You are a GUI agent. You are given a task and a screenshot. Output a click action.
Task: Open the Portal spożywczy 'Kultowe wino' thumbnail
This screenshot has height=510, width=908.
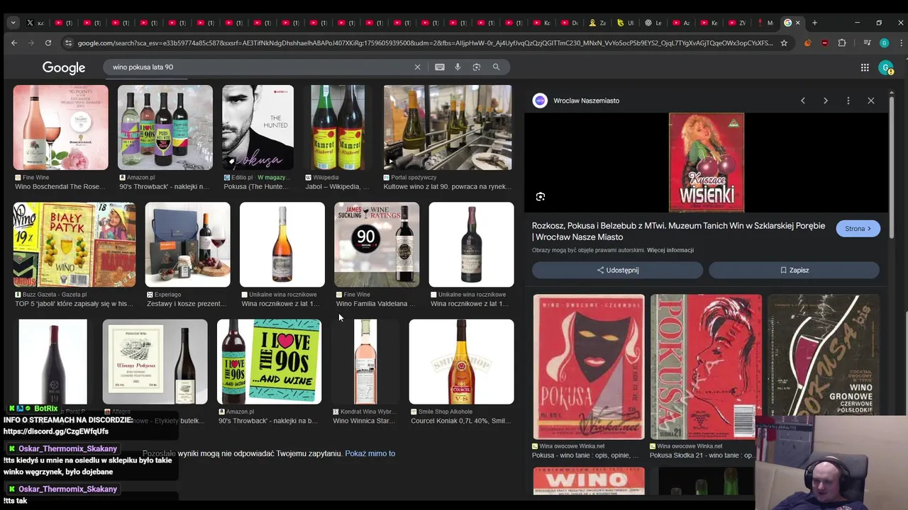[x=448, y=127]
